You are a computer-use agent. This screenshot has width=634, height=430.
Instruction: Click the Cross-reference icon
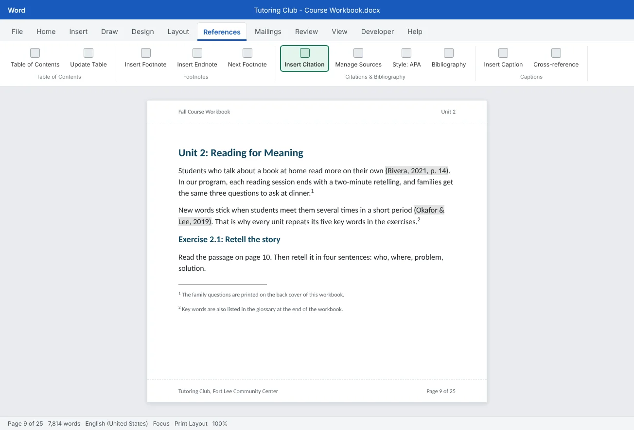click(556, 53)
